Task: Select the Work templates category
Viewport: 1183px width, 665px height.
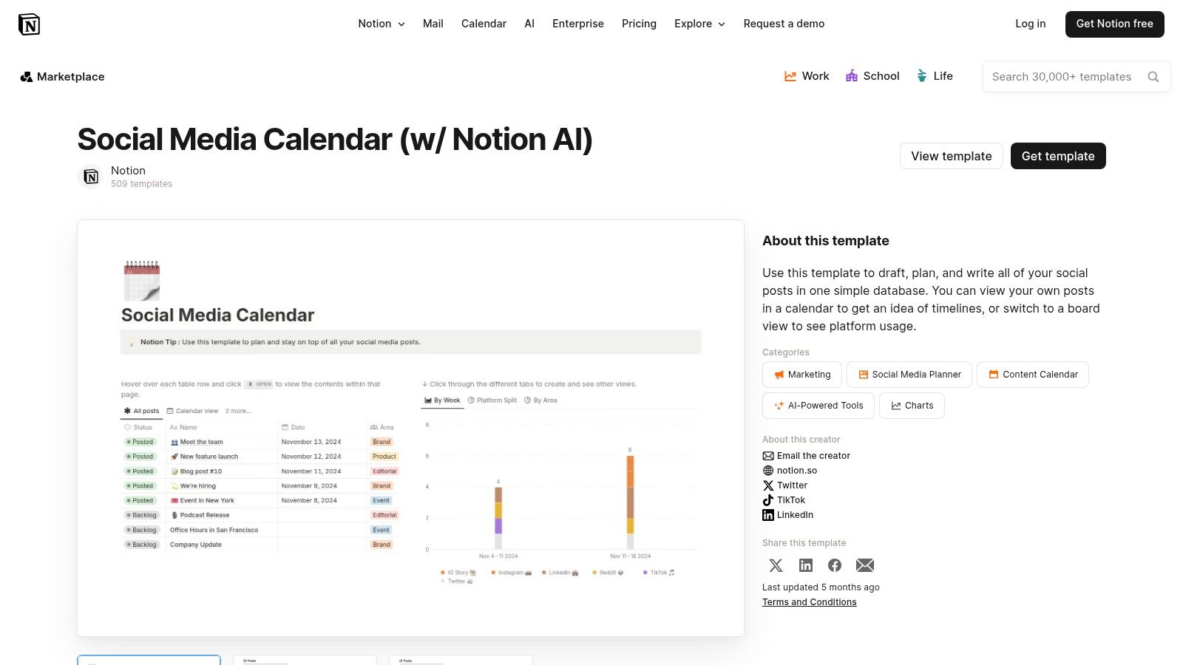Action: [x=807, y=76]
